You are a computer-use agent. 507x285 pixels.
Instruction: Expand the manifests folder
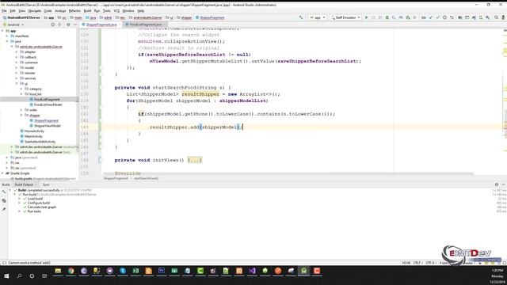[x=7, y=36]
